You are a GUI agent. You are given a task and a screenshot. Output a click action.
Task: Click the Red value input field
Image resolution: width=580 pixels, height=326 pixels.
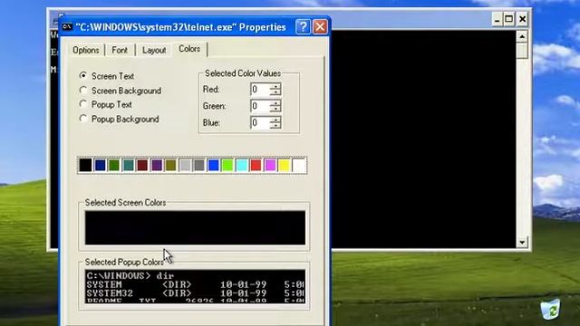point(260,90)
